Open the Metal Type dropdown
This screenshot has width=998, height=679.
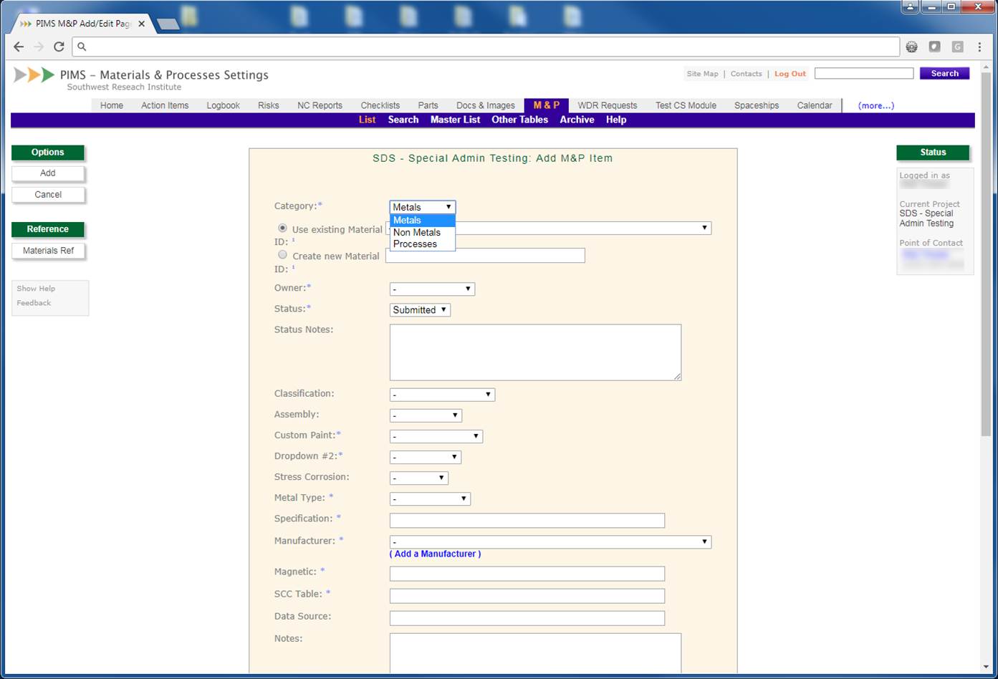[x=430, y=499]
